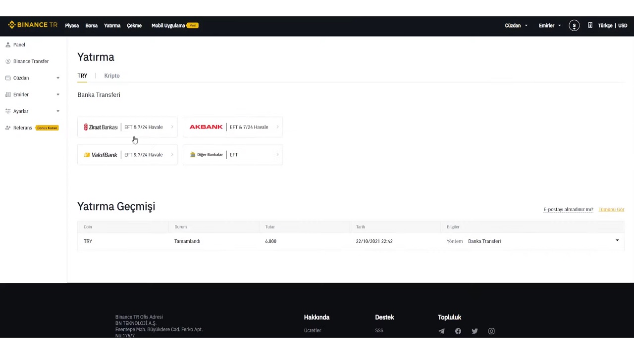Open Akbank EFT option arrow
Image resolution: width=634 pixels, height=356 pixels.
(x=277, y=127)
